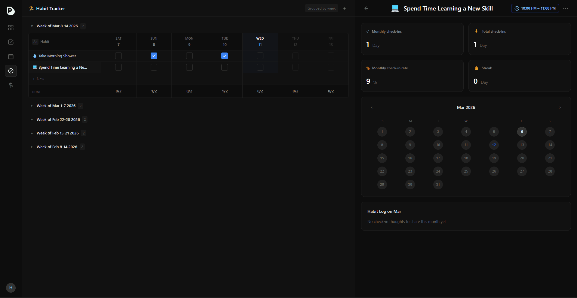
Task: Select the Spend Time Learning habit row
Action: click(63, 68)
